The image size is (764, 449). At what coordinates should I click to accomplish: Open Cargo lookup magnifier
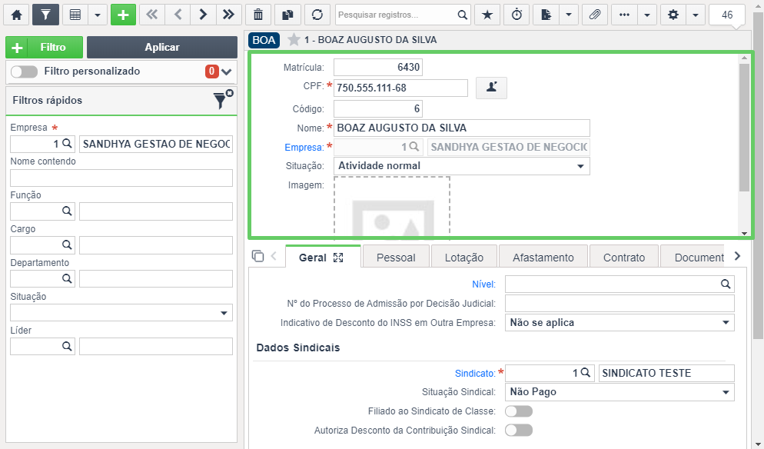(67, 244)
